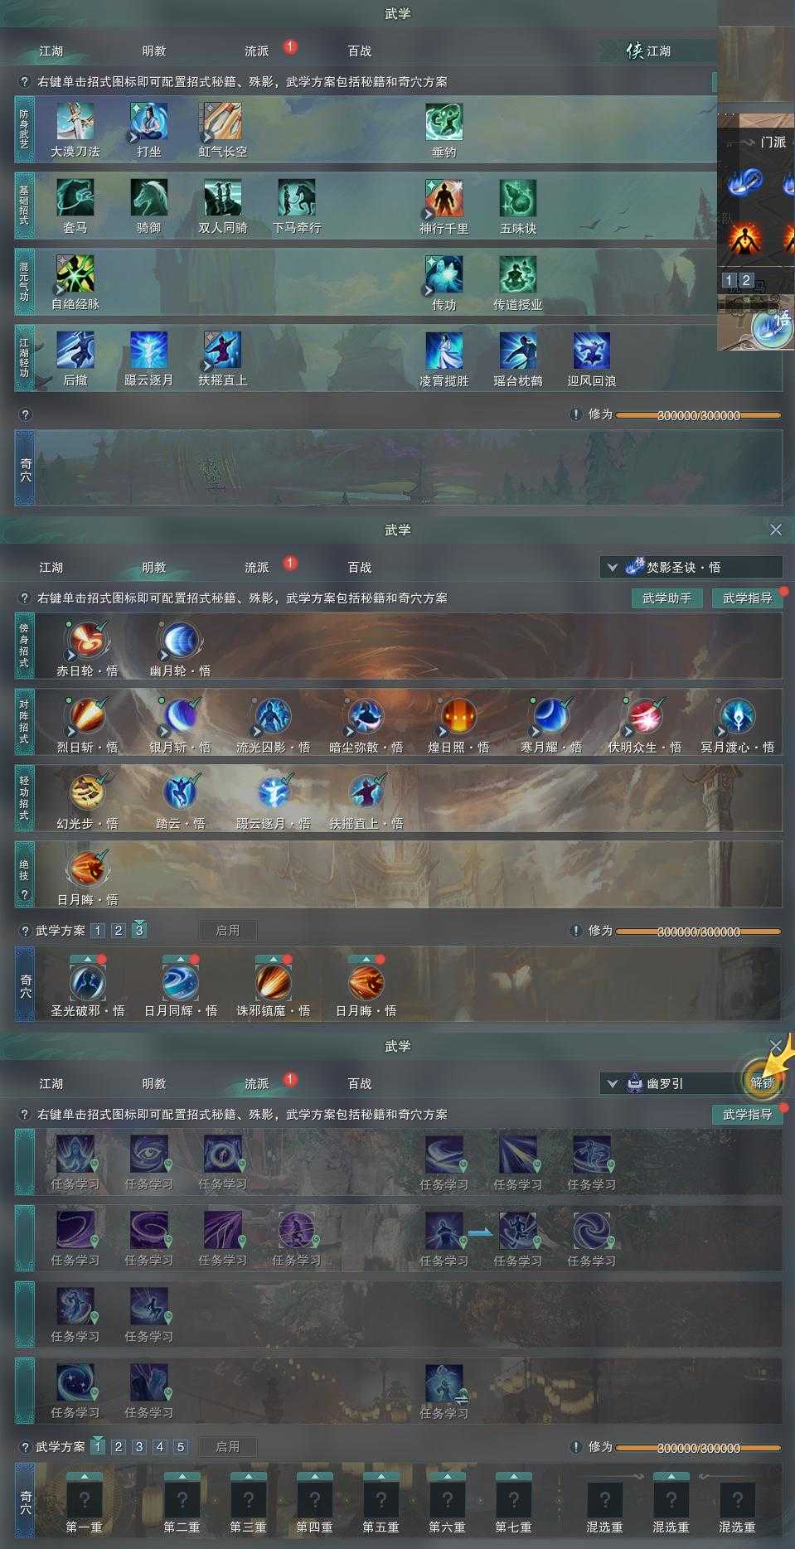Open the 五味诀 skill icon
Image resolution: width=795 pixels, height=1549 pixels.
(x=518, y=198)
